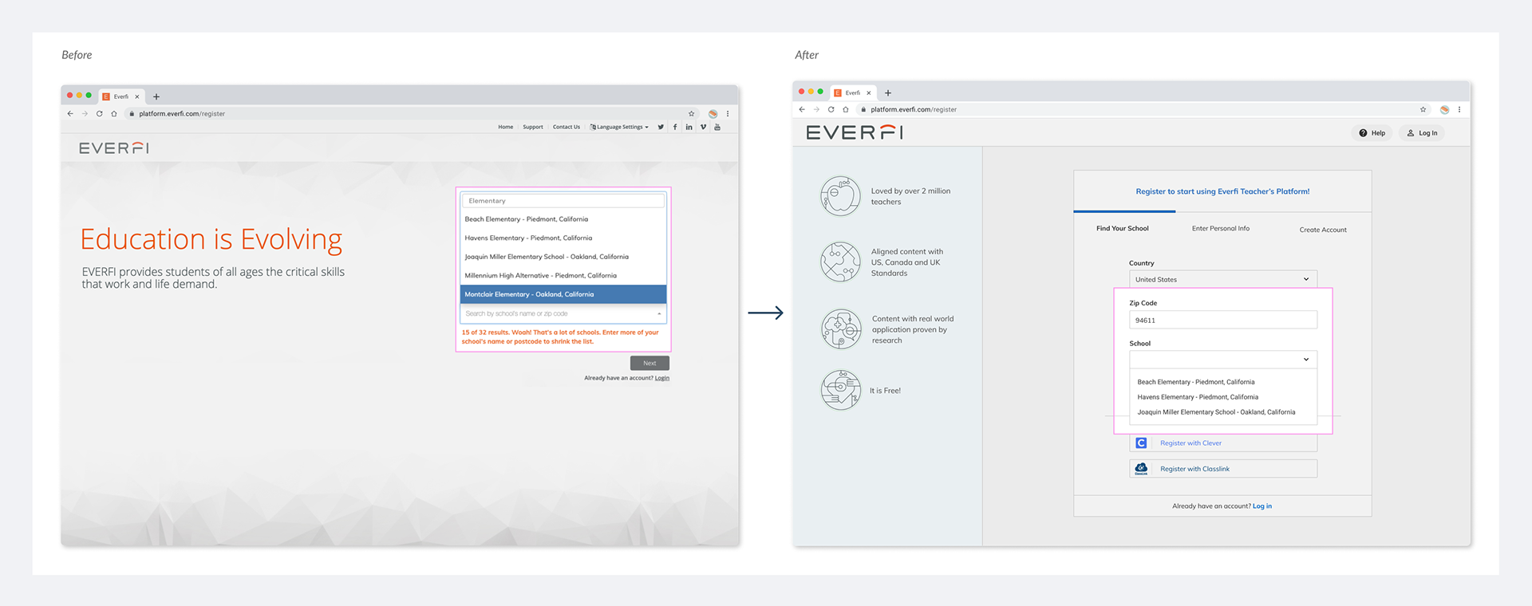Click home icon in After browser toolbar
The height and width of the screenshot is (606, 1532).
(x=846, y=109)
